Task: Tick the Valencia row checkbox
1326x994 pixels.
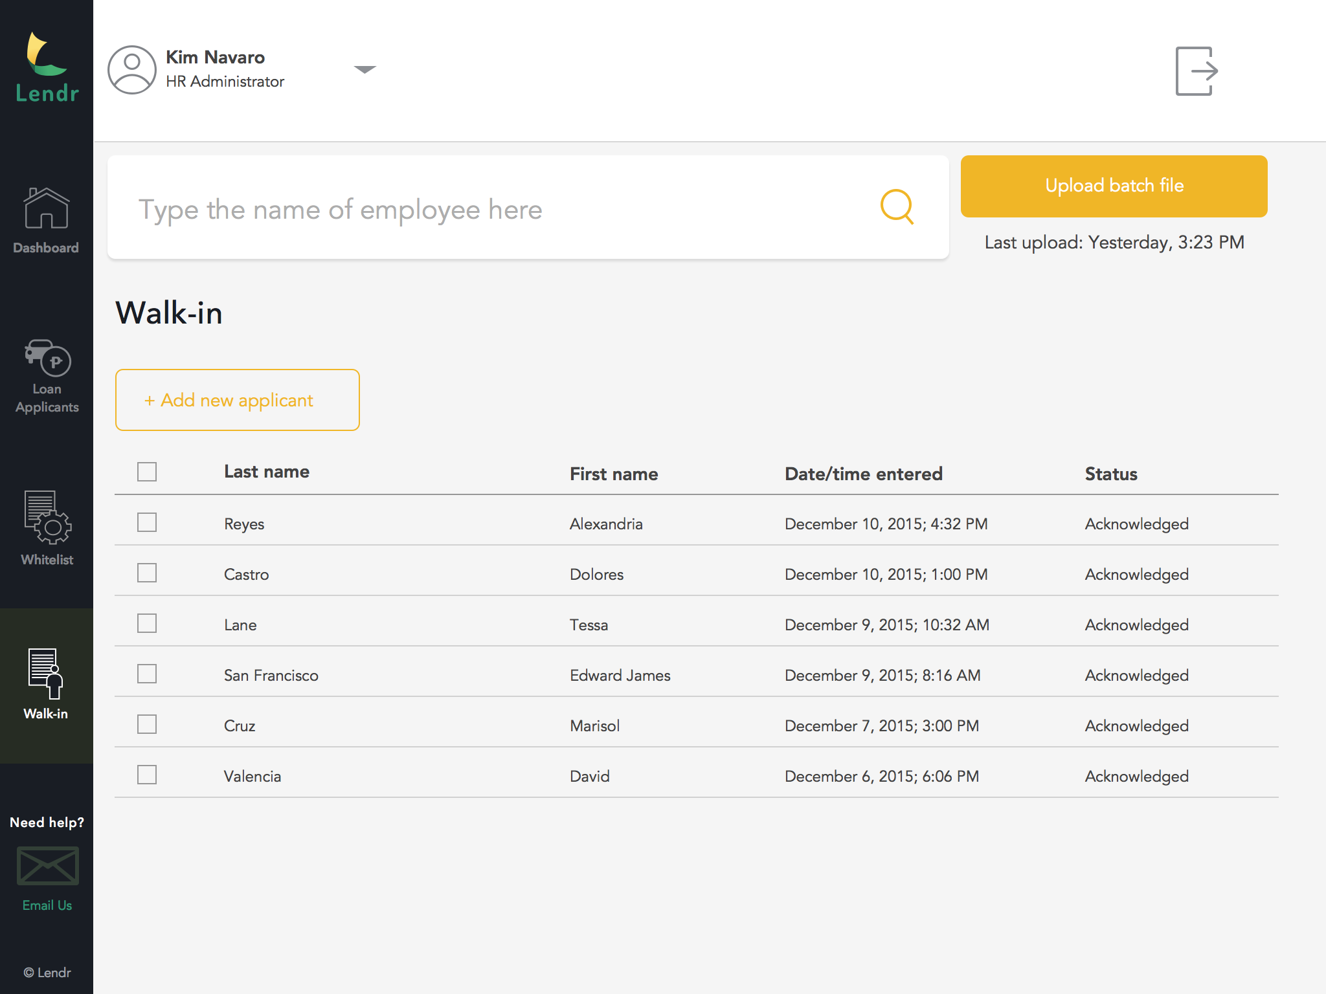Action: click(147, 775)
